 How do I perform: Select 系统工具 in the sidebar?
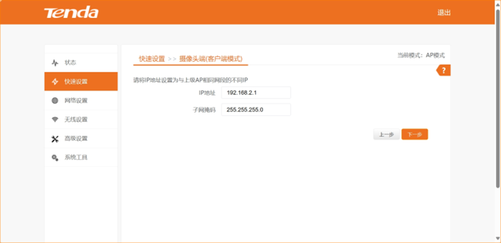pos(81,157)
